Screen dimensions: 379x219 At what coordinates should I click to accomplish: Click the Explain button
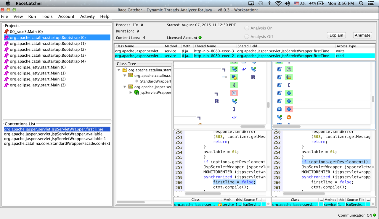[x=336, y=35]
